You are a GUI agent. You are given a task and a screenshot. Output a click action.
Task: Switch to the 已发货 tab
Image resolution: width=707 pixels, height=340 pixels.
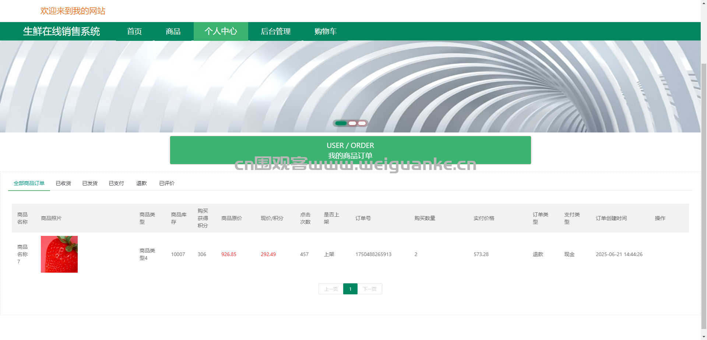[x=90, y=183]
